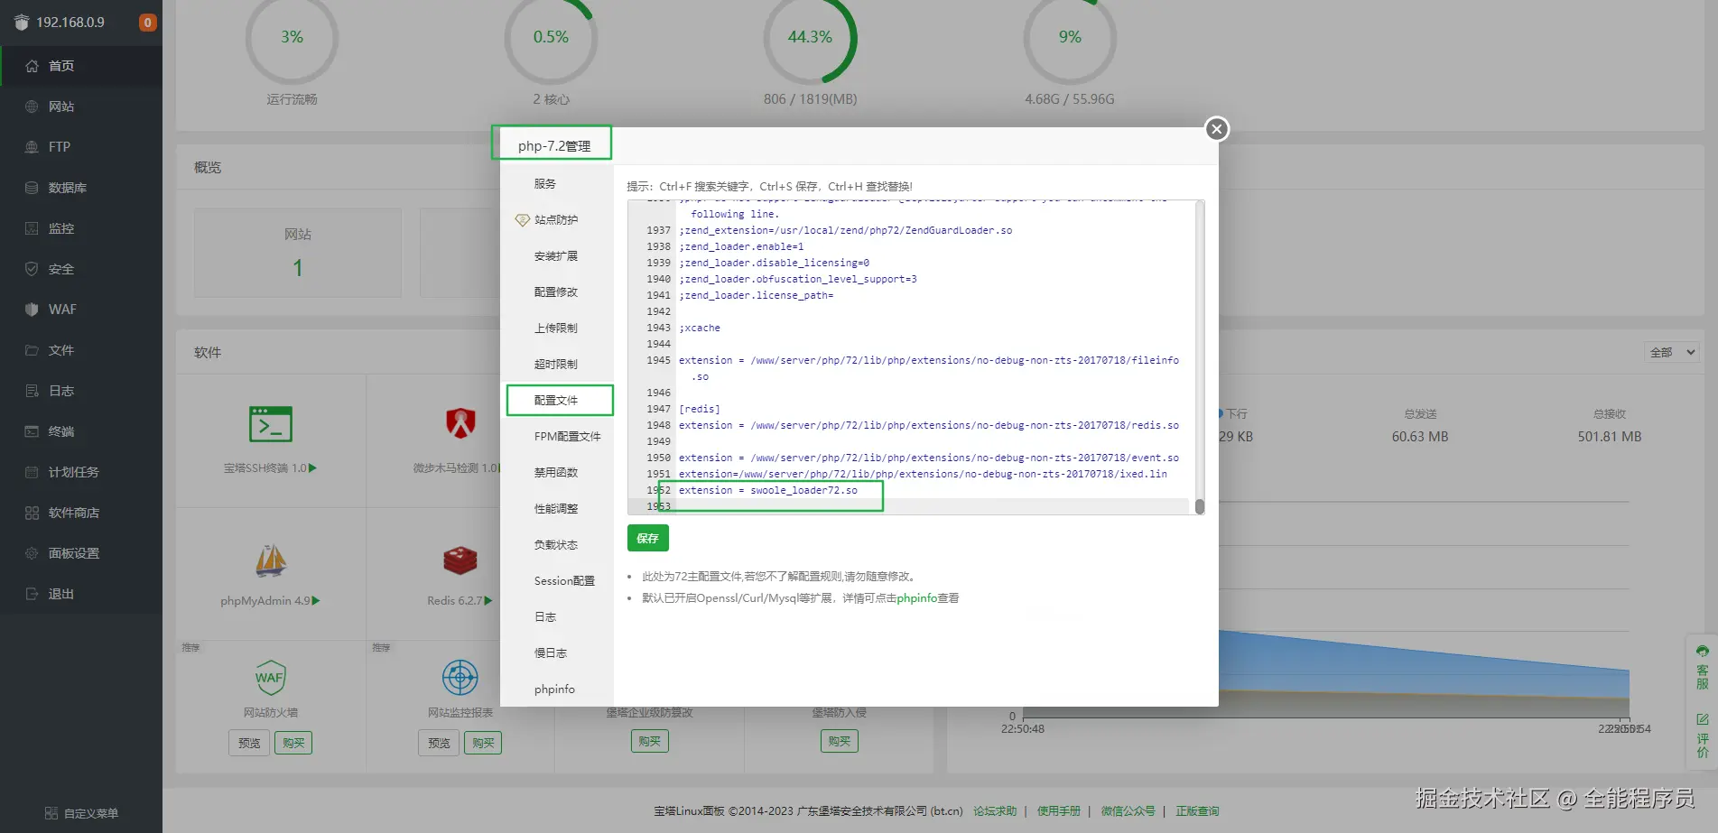Click the 退出 logout icon
The image size is (1718, 833).
tap(32, 594)
